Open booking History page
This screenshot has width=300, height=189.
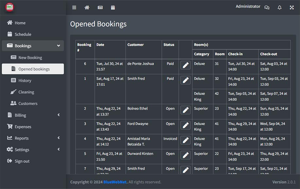click(x=33, y=80)
